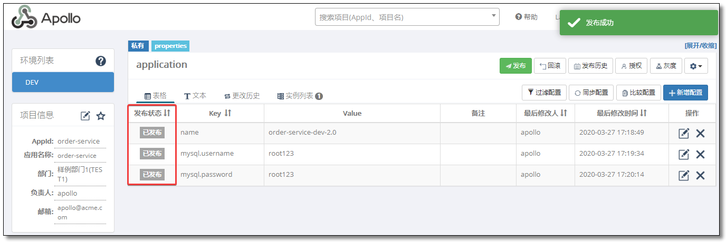Open the gear settings dropdown

[696, 66]
